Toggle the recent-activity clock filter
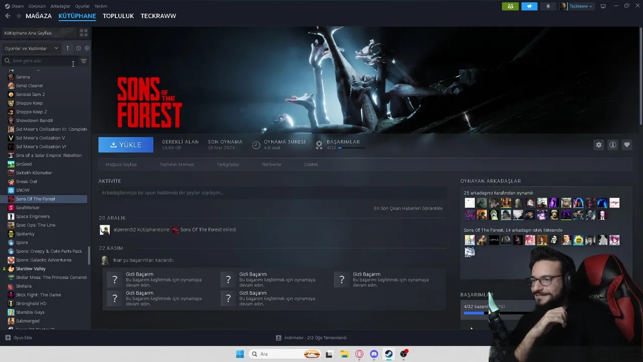This screenshot has width=643, height=362. pyautogui.click(x=78, y=48)
